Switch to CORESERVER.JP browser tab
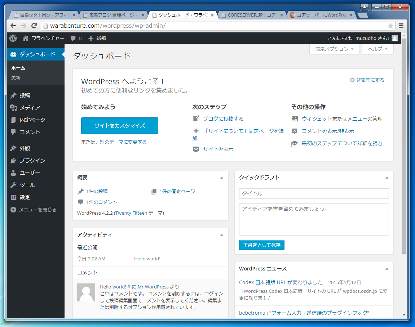This screenshot has width=415, height=327. coord(251,15)
